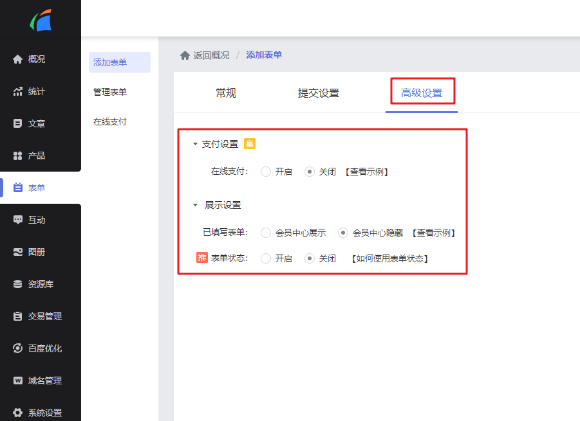Open 资源库 via its database icon
Screen dimensions: 580x421
[18, 284]
